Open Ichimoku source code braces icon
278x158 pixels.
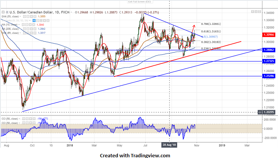(41, 20)
